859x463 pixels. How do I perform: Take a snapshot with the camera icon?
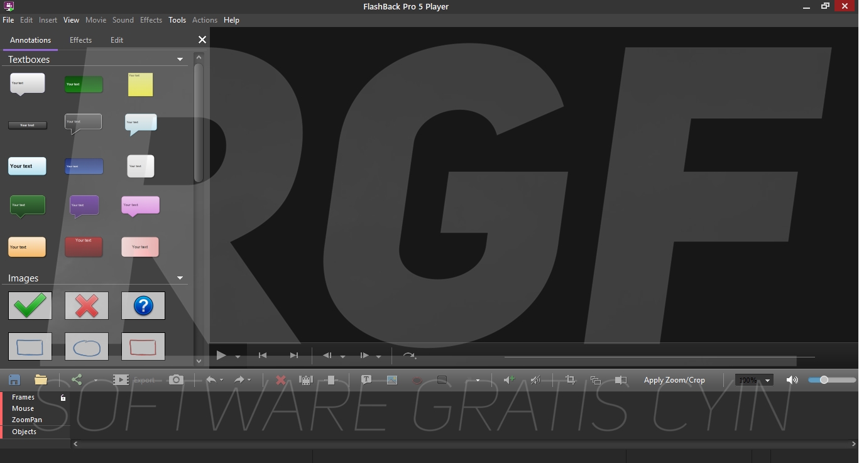(x=176, y=379)
